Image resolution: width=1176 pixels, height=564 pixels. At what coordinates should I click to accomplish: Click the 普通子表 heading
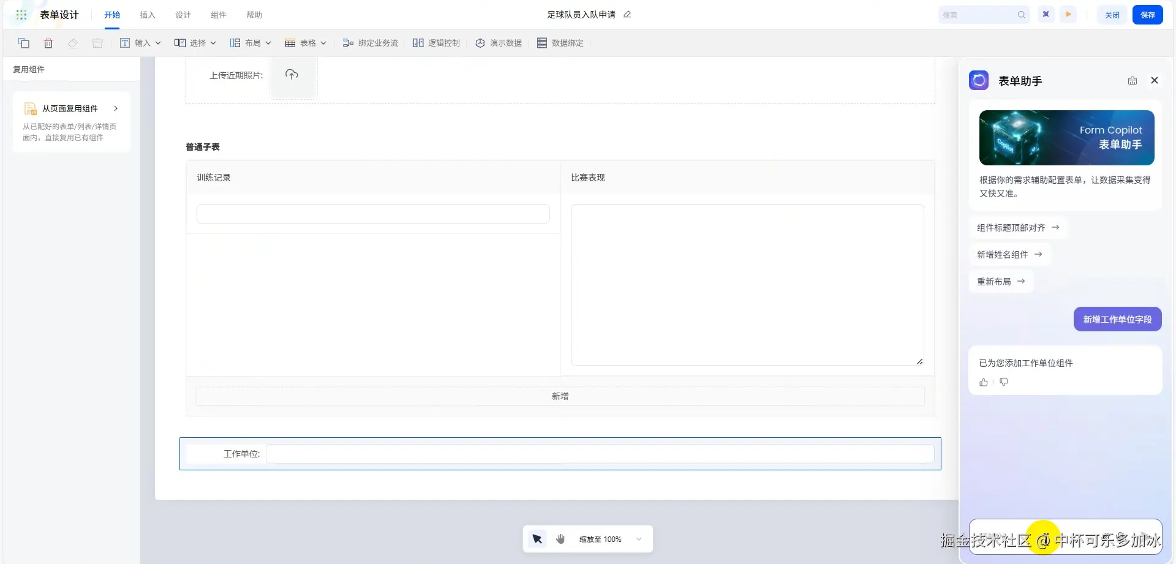point(203,147)
